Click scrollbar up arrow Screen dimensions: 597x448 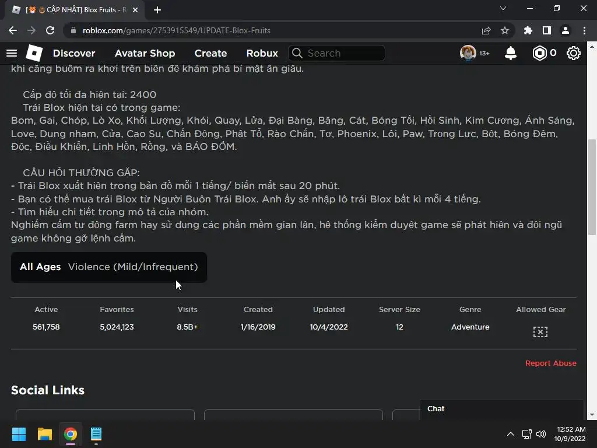(591, 46)
